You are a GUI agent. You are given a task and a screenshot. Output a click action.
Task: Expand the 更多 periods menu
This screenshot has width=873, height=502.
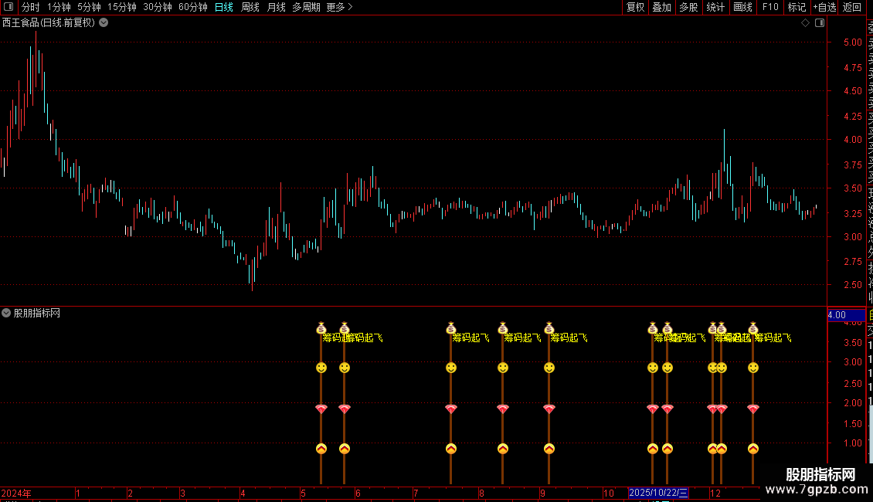click(x=340, y=7)
